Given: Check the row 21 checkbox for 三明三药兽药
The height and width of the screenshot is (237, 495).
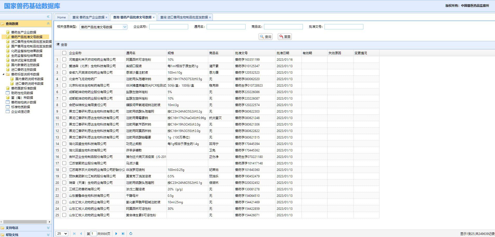Looking at the screenshot, I should [64, 189].
